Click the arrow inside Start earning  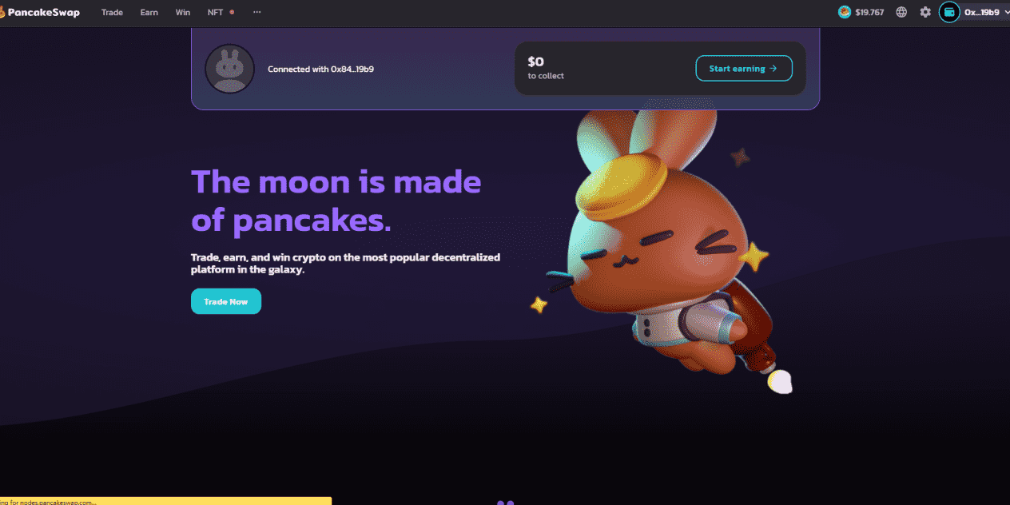pos(773,69)
